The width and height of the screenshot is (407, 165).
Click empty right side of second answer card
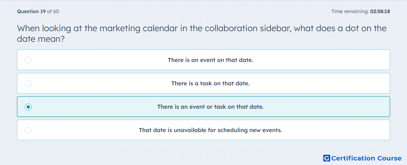coord(337,84)
